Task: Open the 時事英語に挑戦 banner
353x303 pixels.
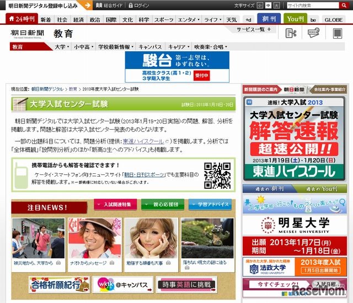Action: click(x=186, y=285)
